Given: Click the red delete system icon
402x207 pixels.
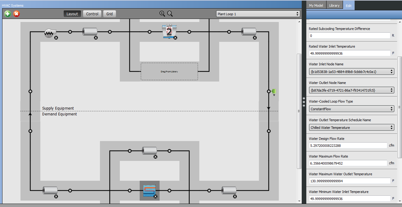Looking at the screenshot, I should coord(17,14).
